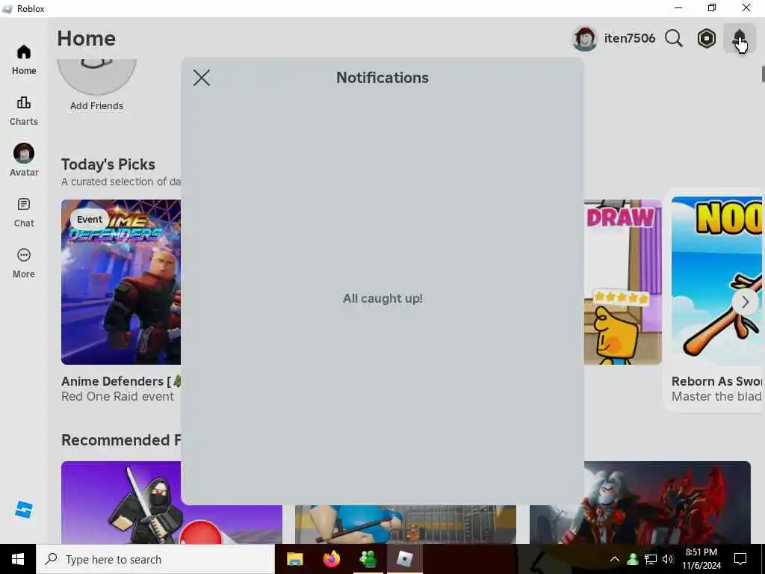The width and height of the screenshot is (765, 574).
Task: Click the green user tray icon
Action: click(633, 559)
